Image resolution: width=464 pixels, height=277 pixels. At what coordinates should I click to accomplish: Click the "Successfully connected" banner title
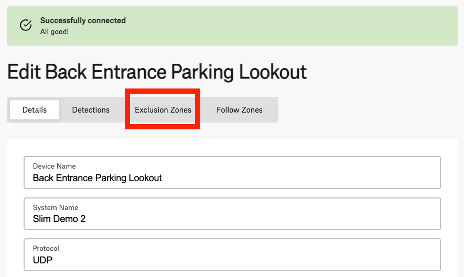tap(83, 20)
